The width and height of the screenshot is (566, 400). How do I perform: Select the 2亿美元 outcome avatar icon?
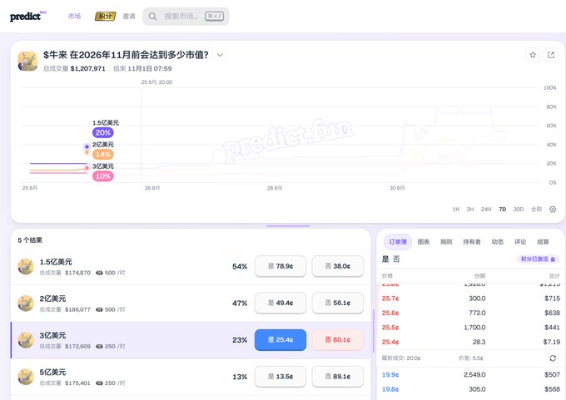26,304
